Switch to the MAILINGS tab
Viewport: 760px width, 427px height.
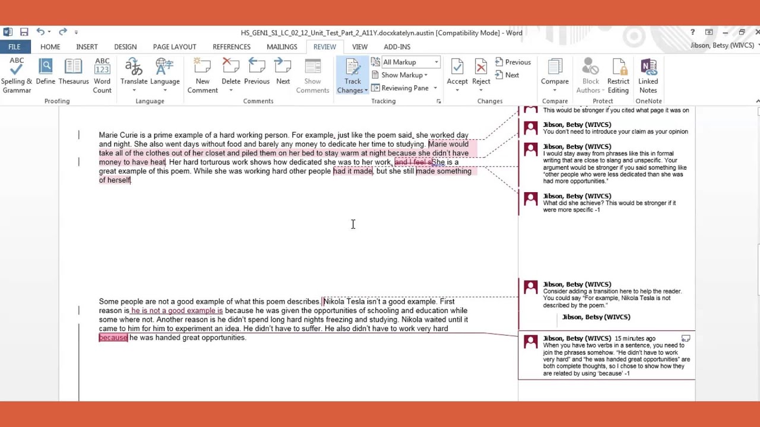282,47
